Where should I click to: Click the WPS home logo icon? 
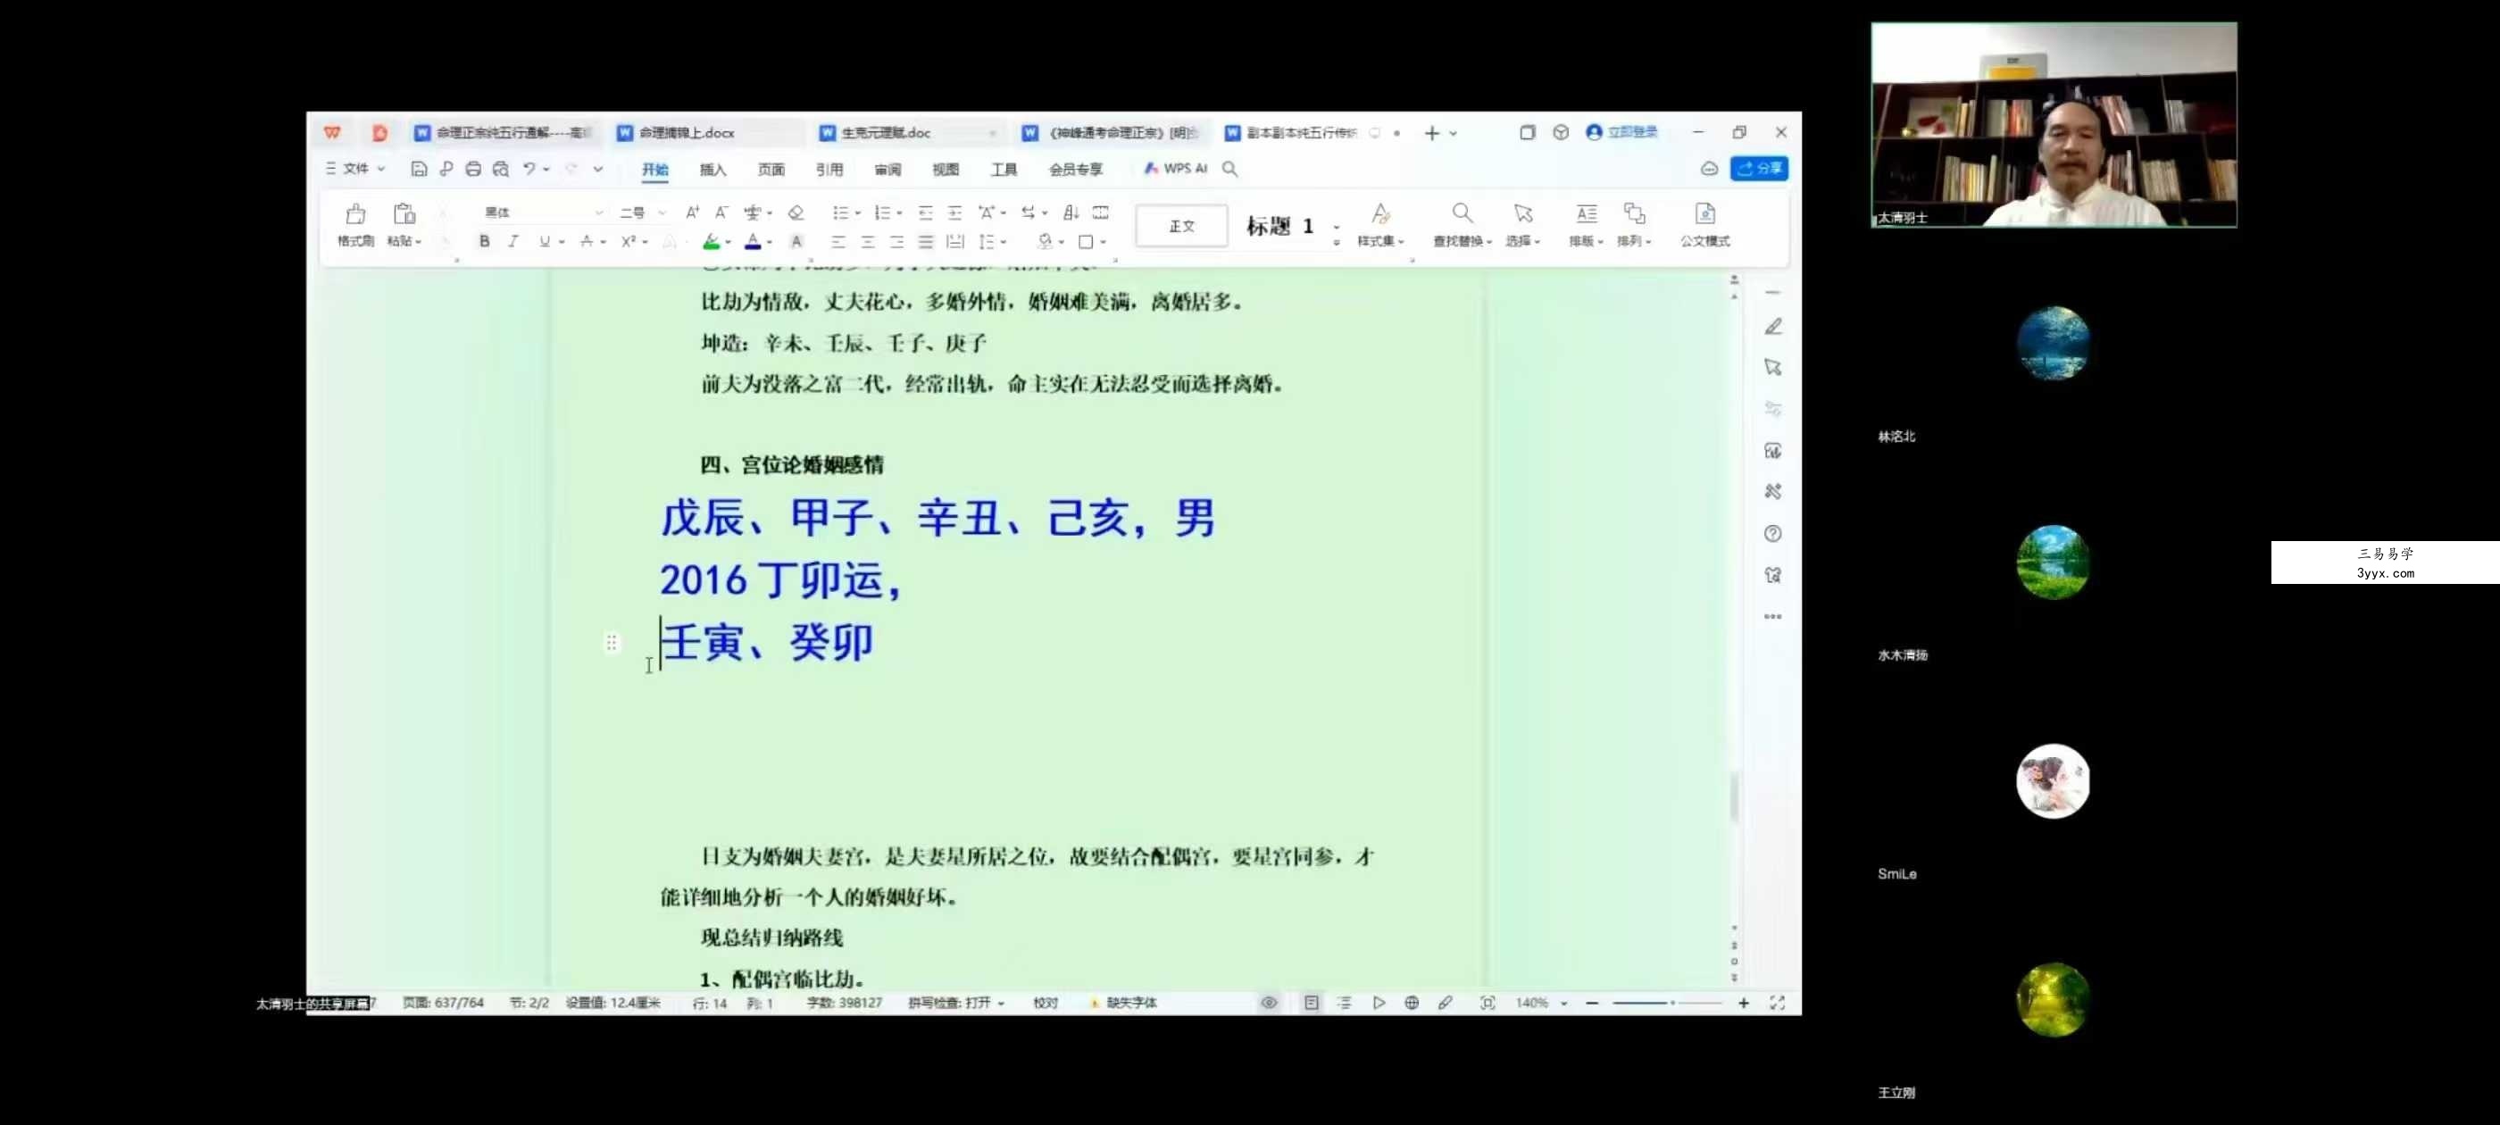click(333, 133)
